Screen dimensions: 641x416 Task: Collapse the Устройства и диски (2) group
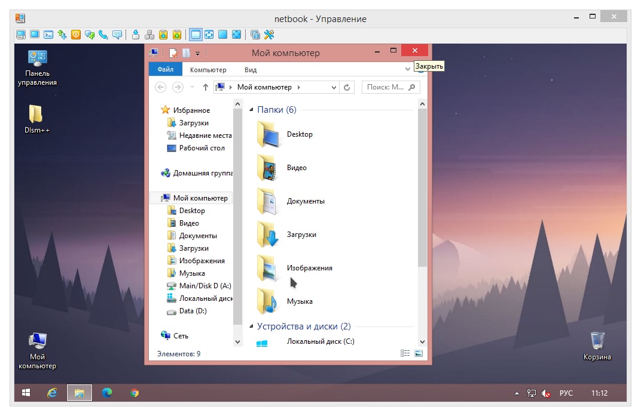tap(251, 326)
